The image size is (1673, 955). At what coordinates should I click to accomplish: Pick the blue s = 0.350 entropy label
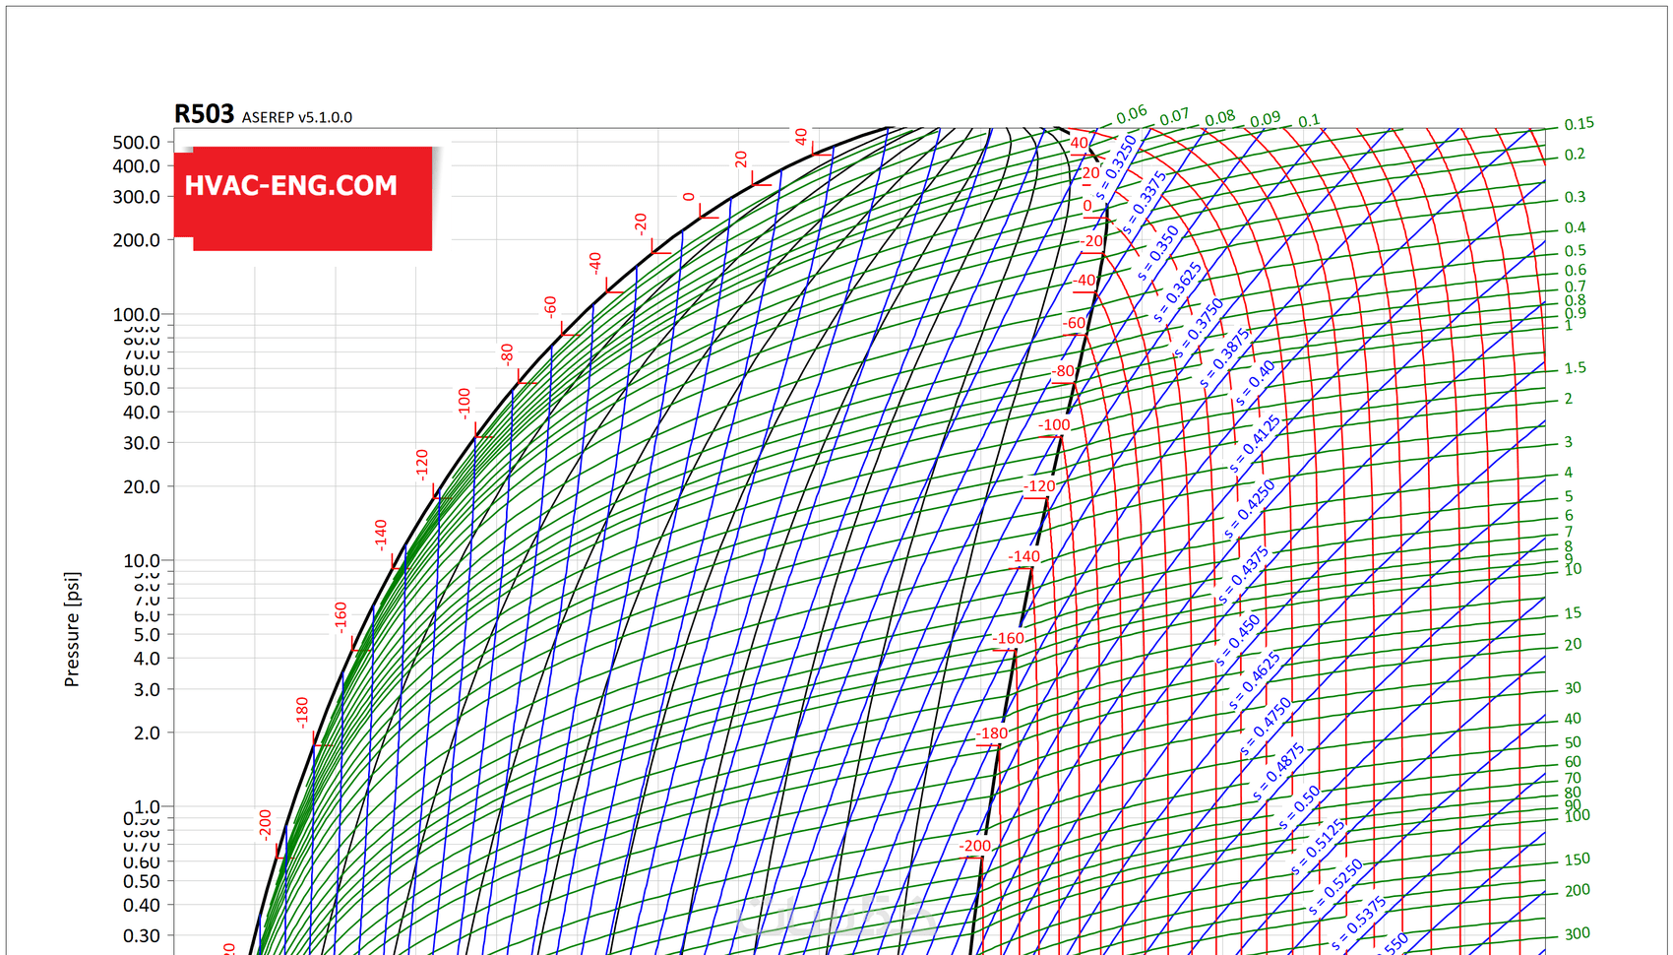[1157, 252]
